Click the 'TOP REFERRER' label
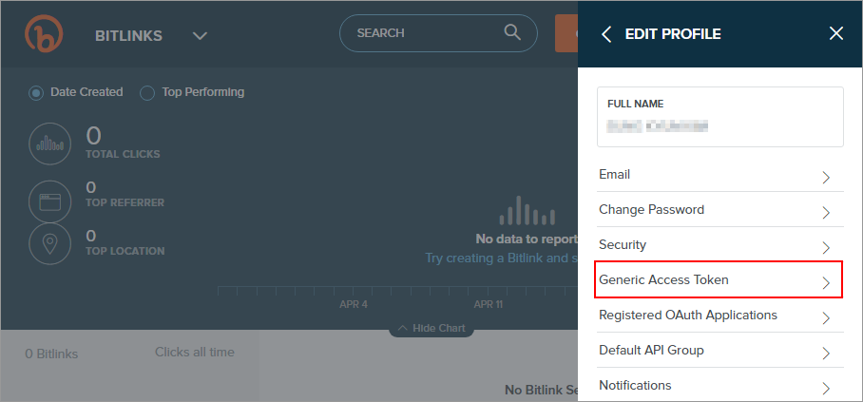 [125, 202]
